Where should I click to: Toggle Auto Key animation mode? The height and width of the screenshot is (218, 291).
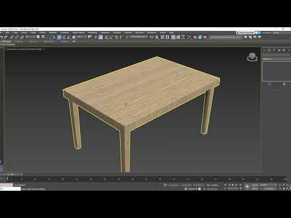pyautogui.click(x=255, y=185)
